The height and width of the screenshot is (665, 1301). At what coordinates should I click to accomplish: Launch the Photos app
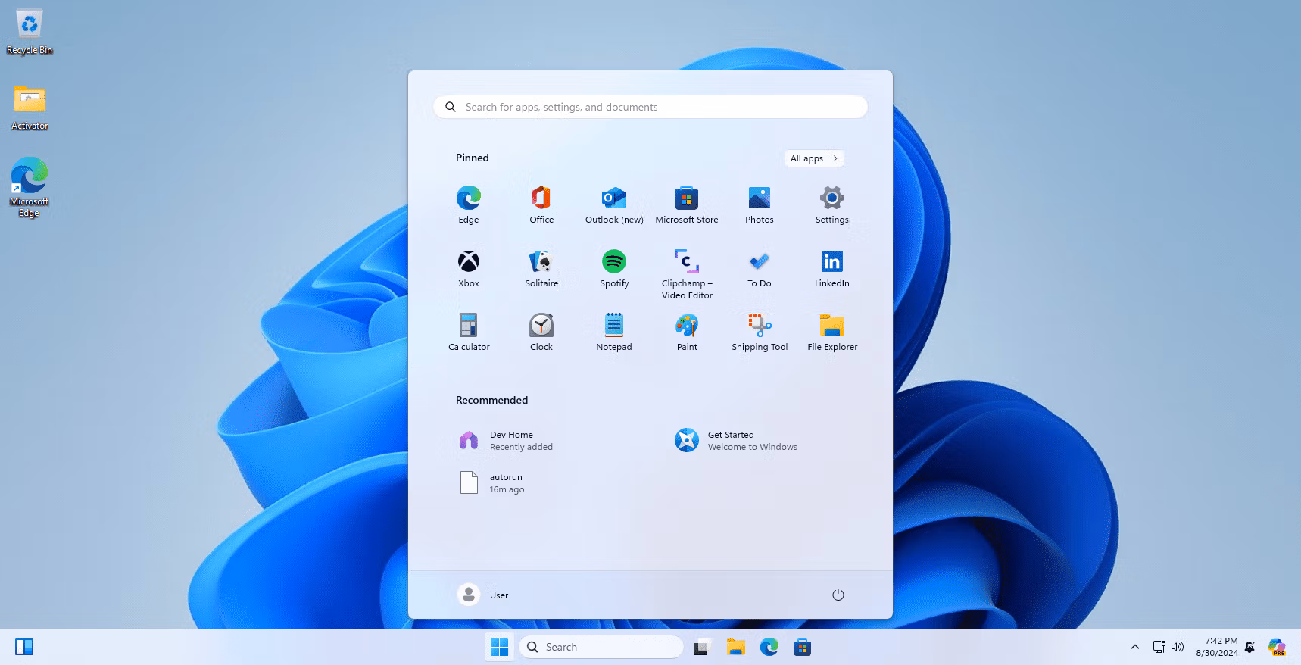tap(759, 204)
